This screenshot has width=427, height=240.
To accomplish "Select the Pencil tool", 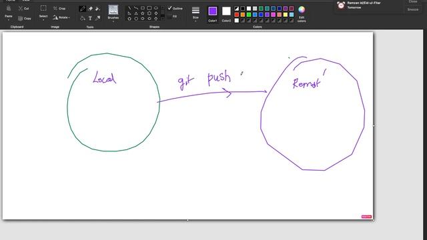I will pyautogui.click(x=83, y=9).
